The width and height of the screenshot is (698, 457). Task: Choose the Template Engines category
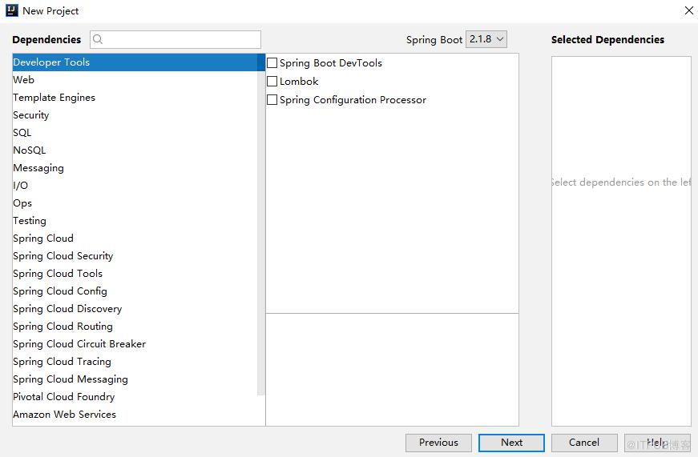point(135,98)
